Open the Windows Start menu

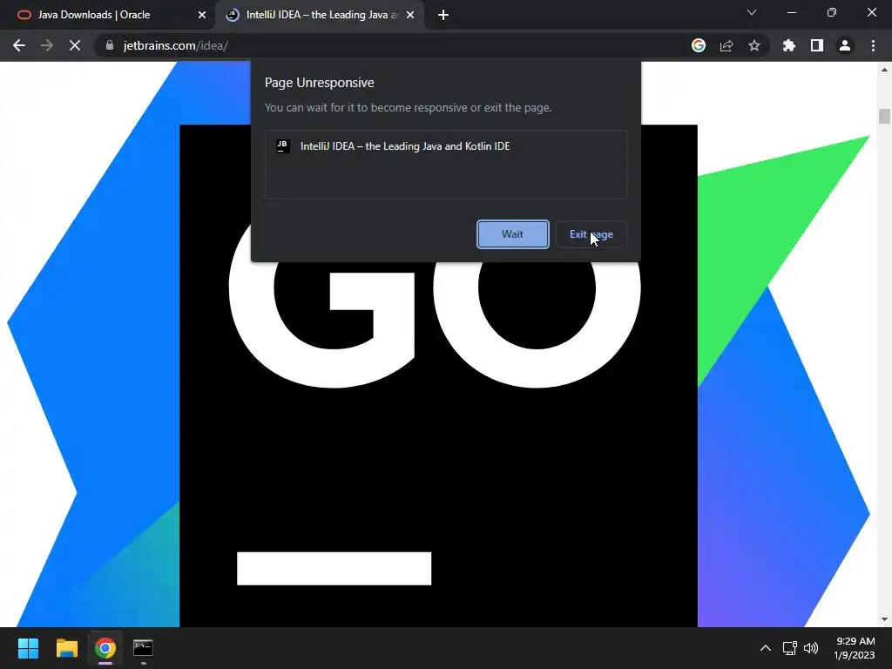coord(28,648)
